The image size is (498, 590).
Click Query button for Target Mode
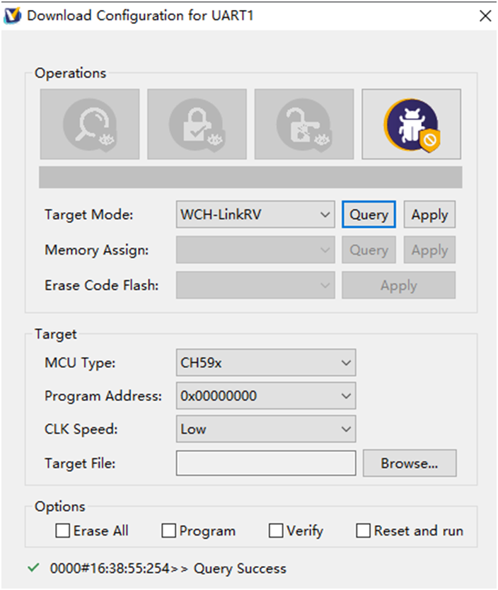pyautogui.click(x=369, y=214)
